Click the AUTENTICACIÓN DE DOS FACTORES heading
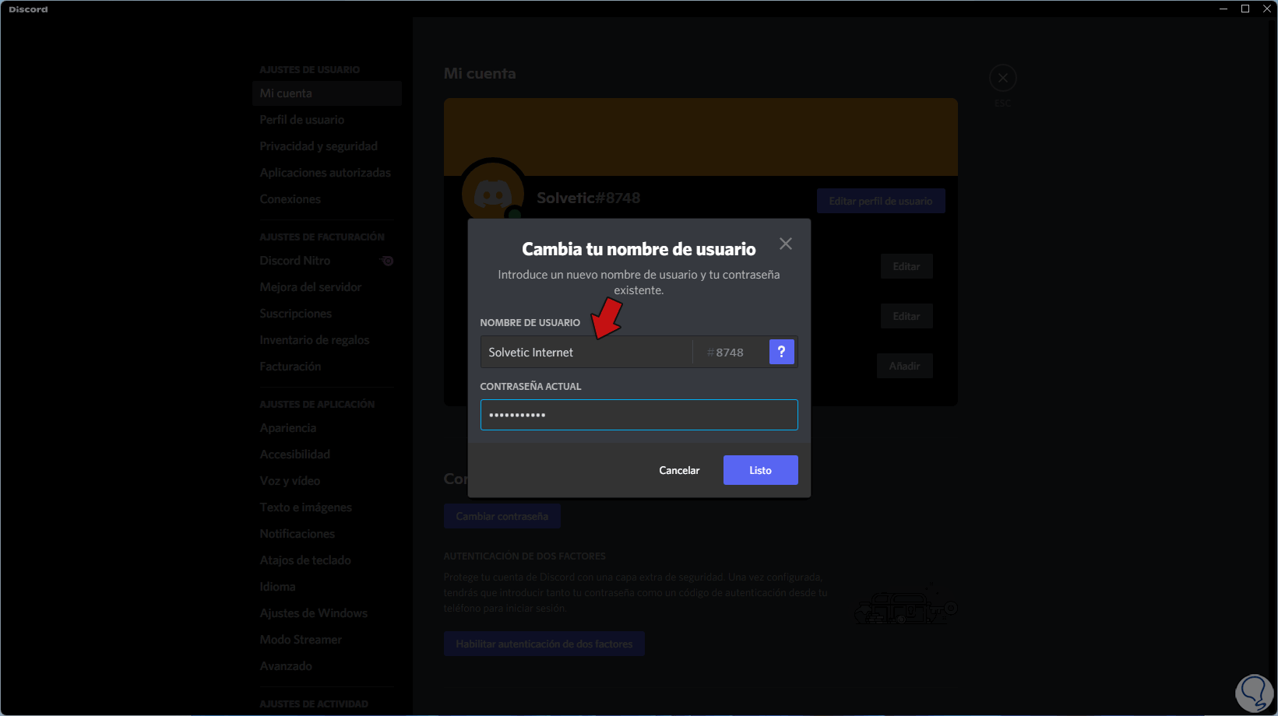Image resolution: width=1278 pixels, height=716 pixels. (525, 556)
